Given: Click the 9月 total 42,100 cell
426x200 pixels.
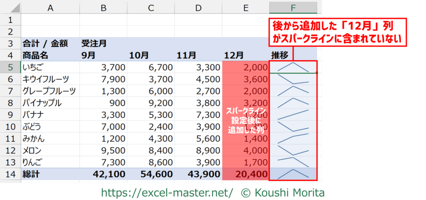Looking at the screenshot, I should [104, 174].
